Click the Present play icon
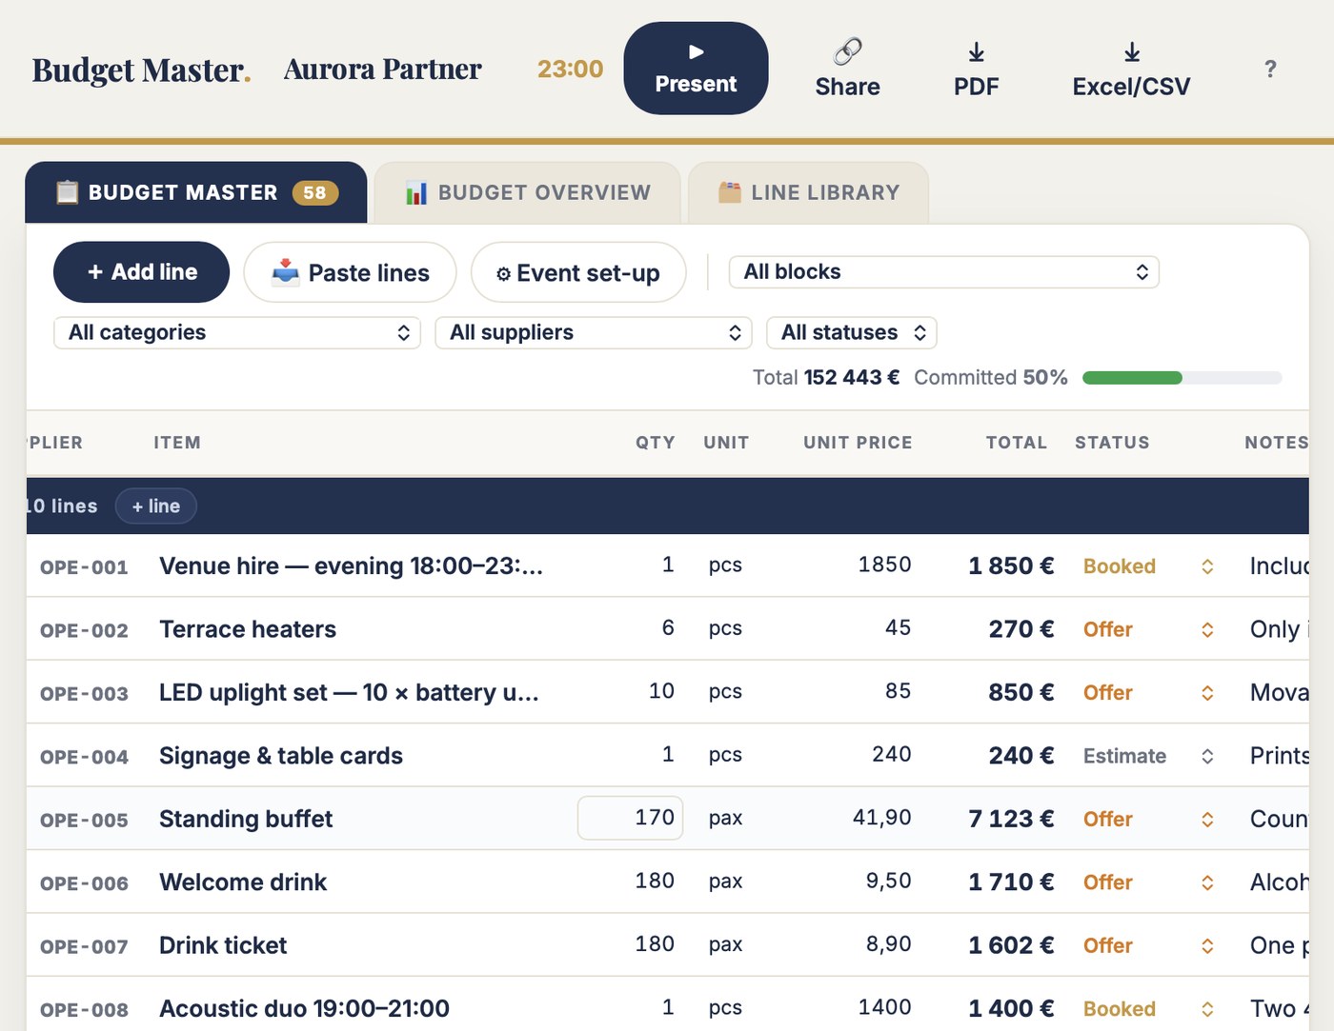 coord(697,51)
